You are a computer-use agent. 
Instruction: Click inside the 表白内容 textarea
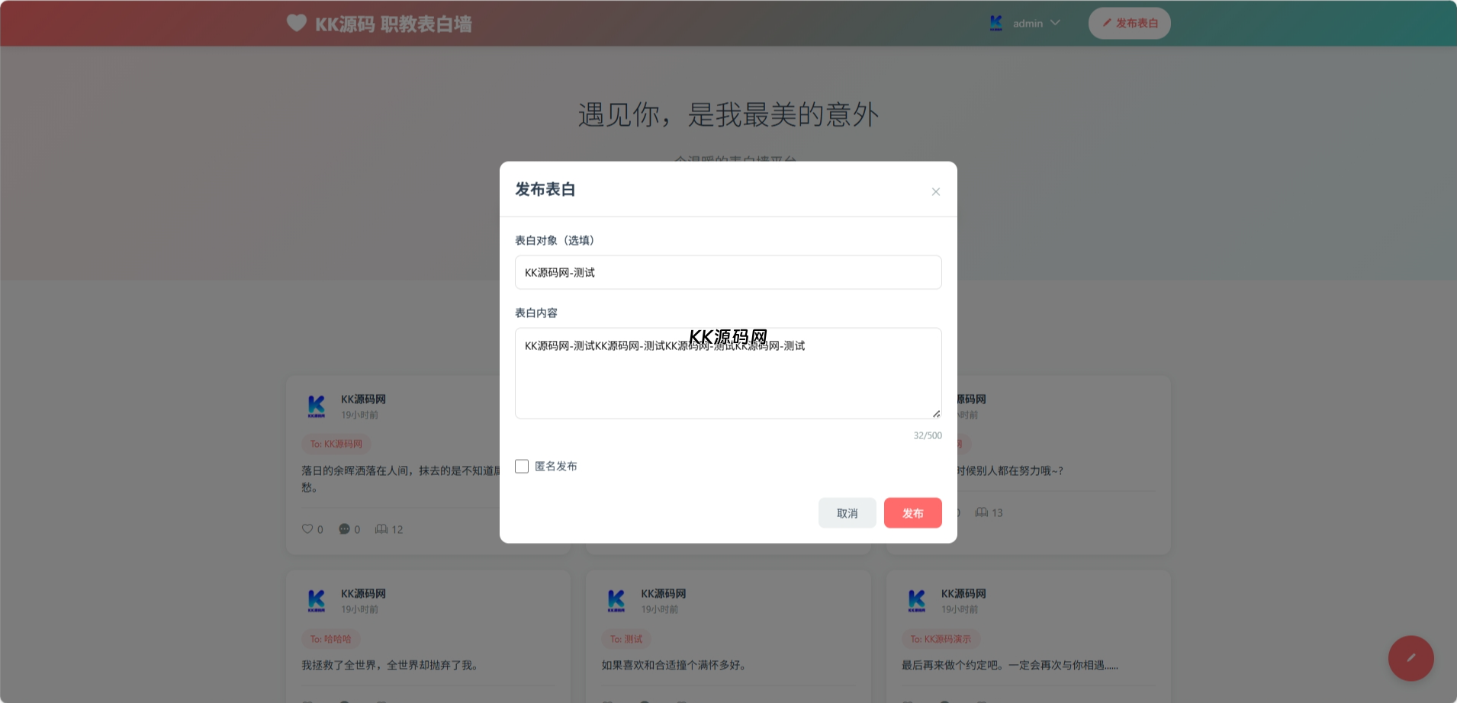[728, 373]
